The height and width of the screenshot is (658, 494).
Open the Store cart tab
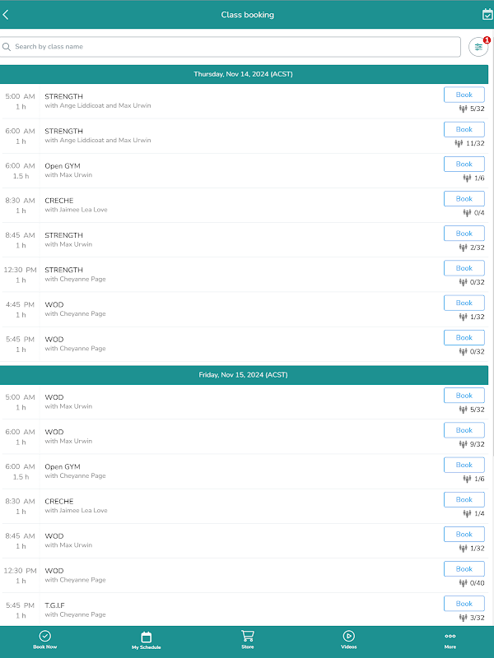[x=247, y=640]
